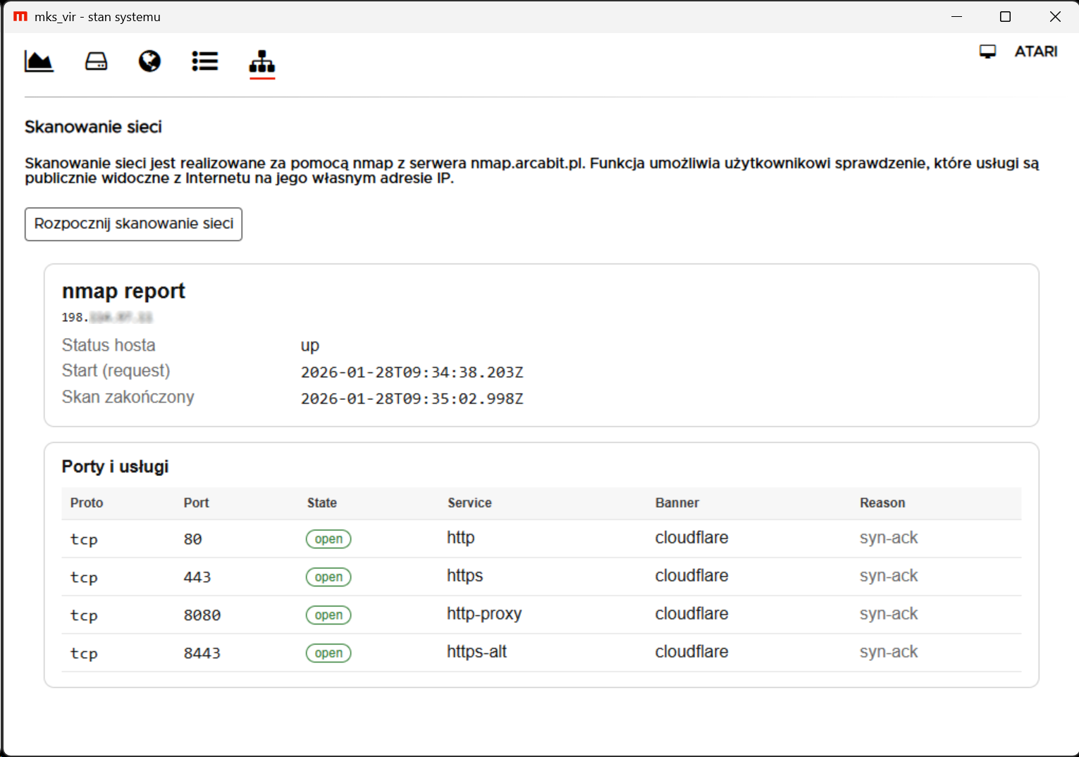Click the Port column header
The image size is (1079, 757).
196,503
